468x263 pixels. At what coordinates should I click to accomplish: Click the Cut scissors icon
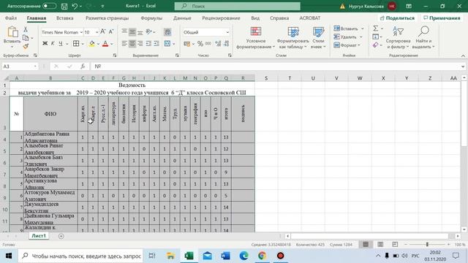pyautogui.click(x=26, y=29)
